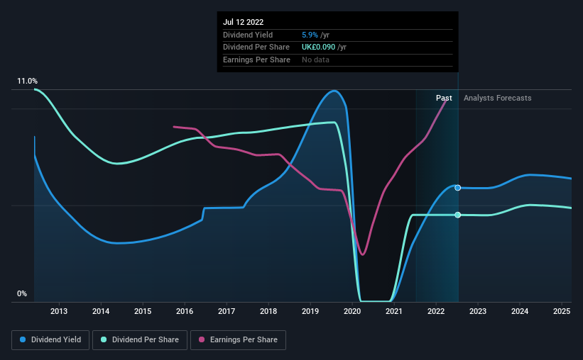Click the blue dot in Dividend Yield legend

coord(23,339)
